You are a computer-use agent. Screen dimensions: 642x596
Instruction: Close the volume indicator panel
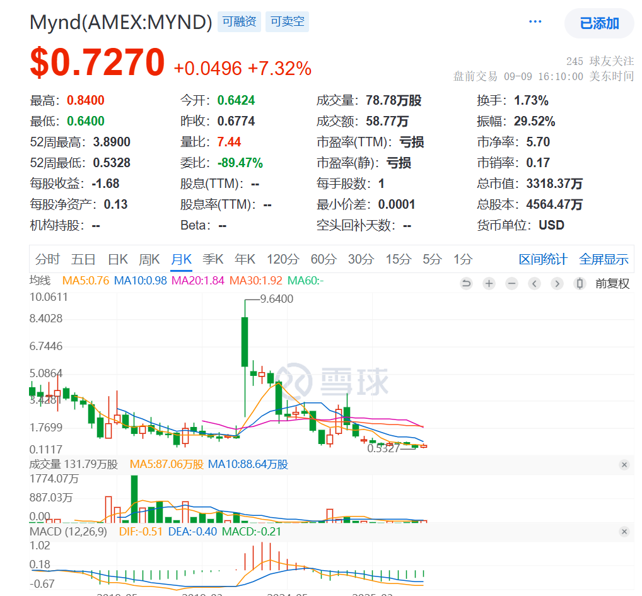(x=624, y=465)
